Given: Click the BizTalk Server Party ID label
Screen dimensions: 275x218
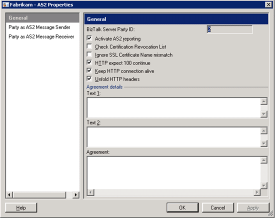Looking at the screenshot, I should coord(110,29).
